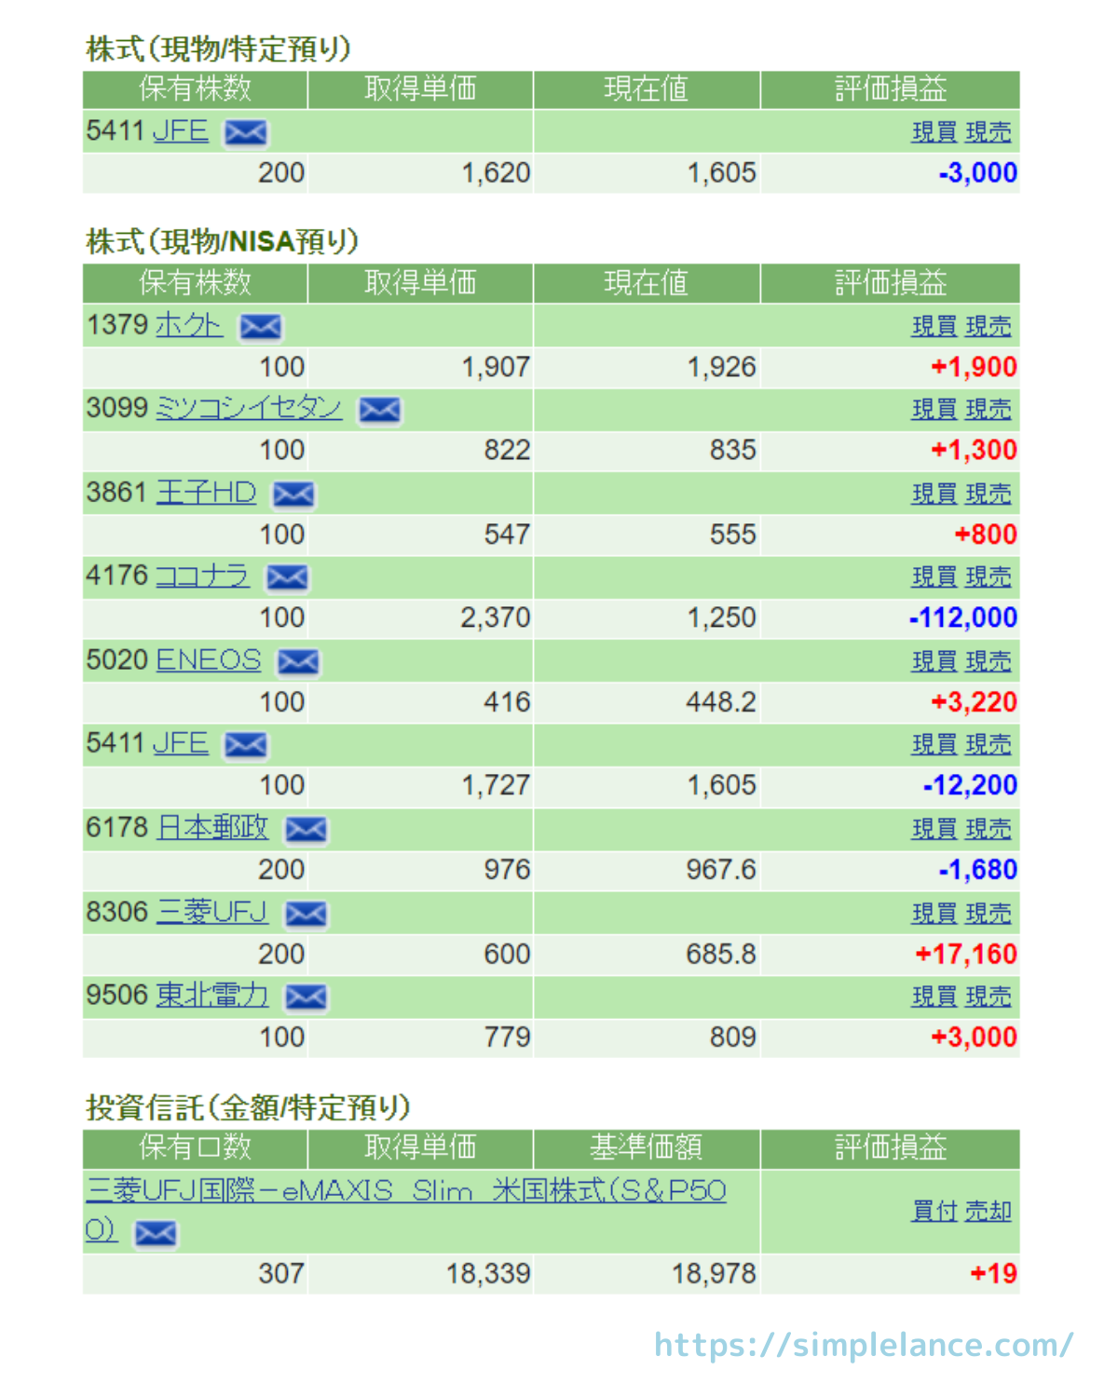
Task: Click the mail icon next to 三菱UFJ stock
Action: (306, 915)
